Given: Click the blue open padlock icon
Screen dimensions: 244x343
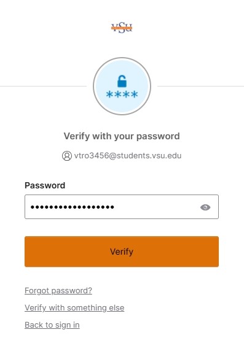Looking at the screenshot, I should coord(122,81).
